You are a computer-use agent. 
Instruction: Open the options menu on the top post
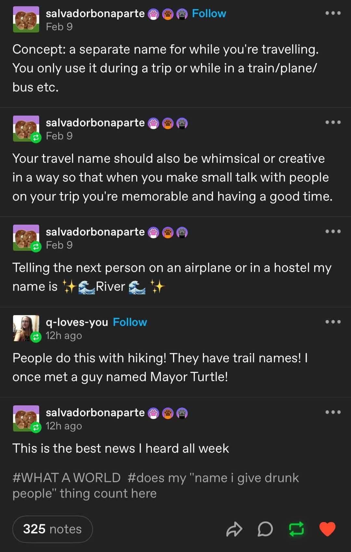(333, 13)
